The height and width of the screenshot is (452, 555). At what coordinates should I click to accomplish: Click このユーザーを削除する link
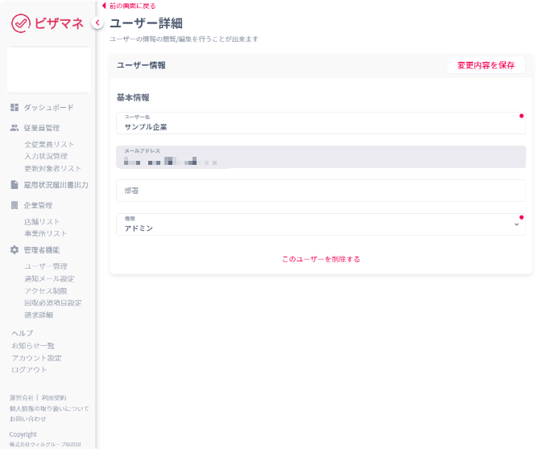[x=321, y=259]
